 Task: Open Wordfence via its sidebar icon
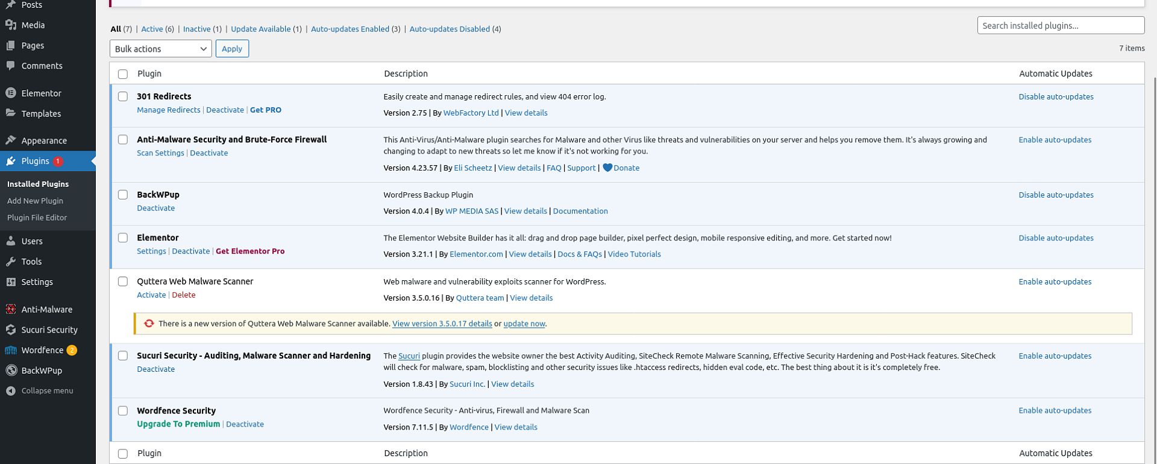click(x=11, y=350)
